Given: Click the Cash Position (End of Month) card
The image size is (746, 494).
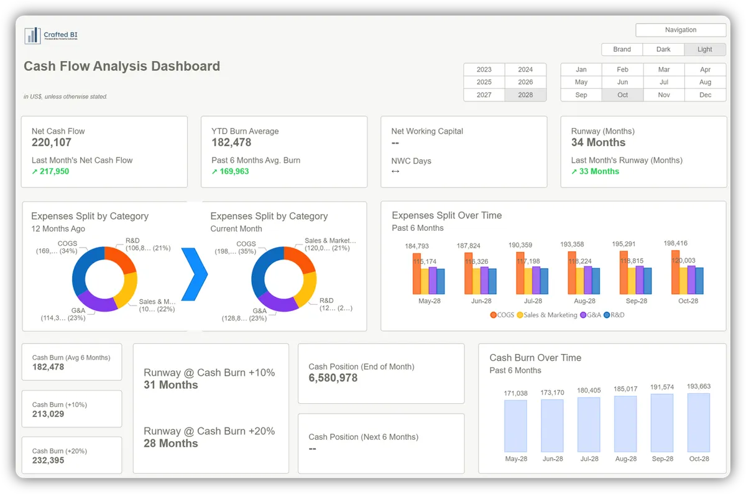Looking at the screenshot, I should pos(381,373).
